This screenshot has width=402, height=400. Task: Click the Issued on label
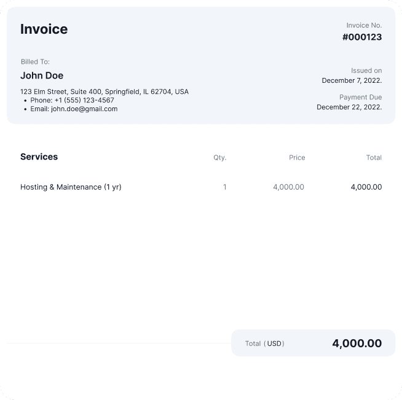(366, 71)
